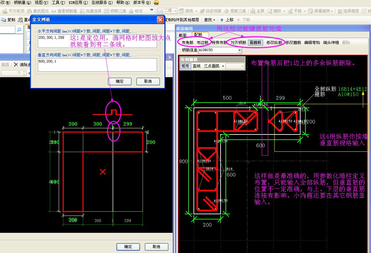Click the 查找图元 binoculars icon
This screenshot has height=253, width=371.
(x=29, y=11)
